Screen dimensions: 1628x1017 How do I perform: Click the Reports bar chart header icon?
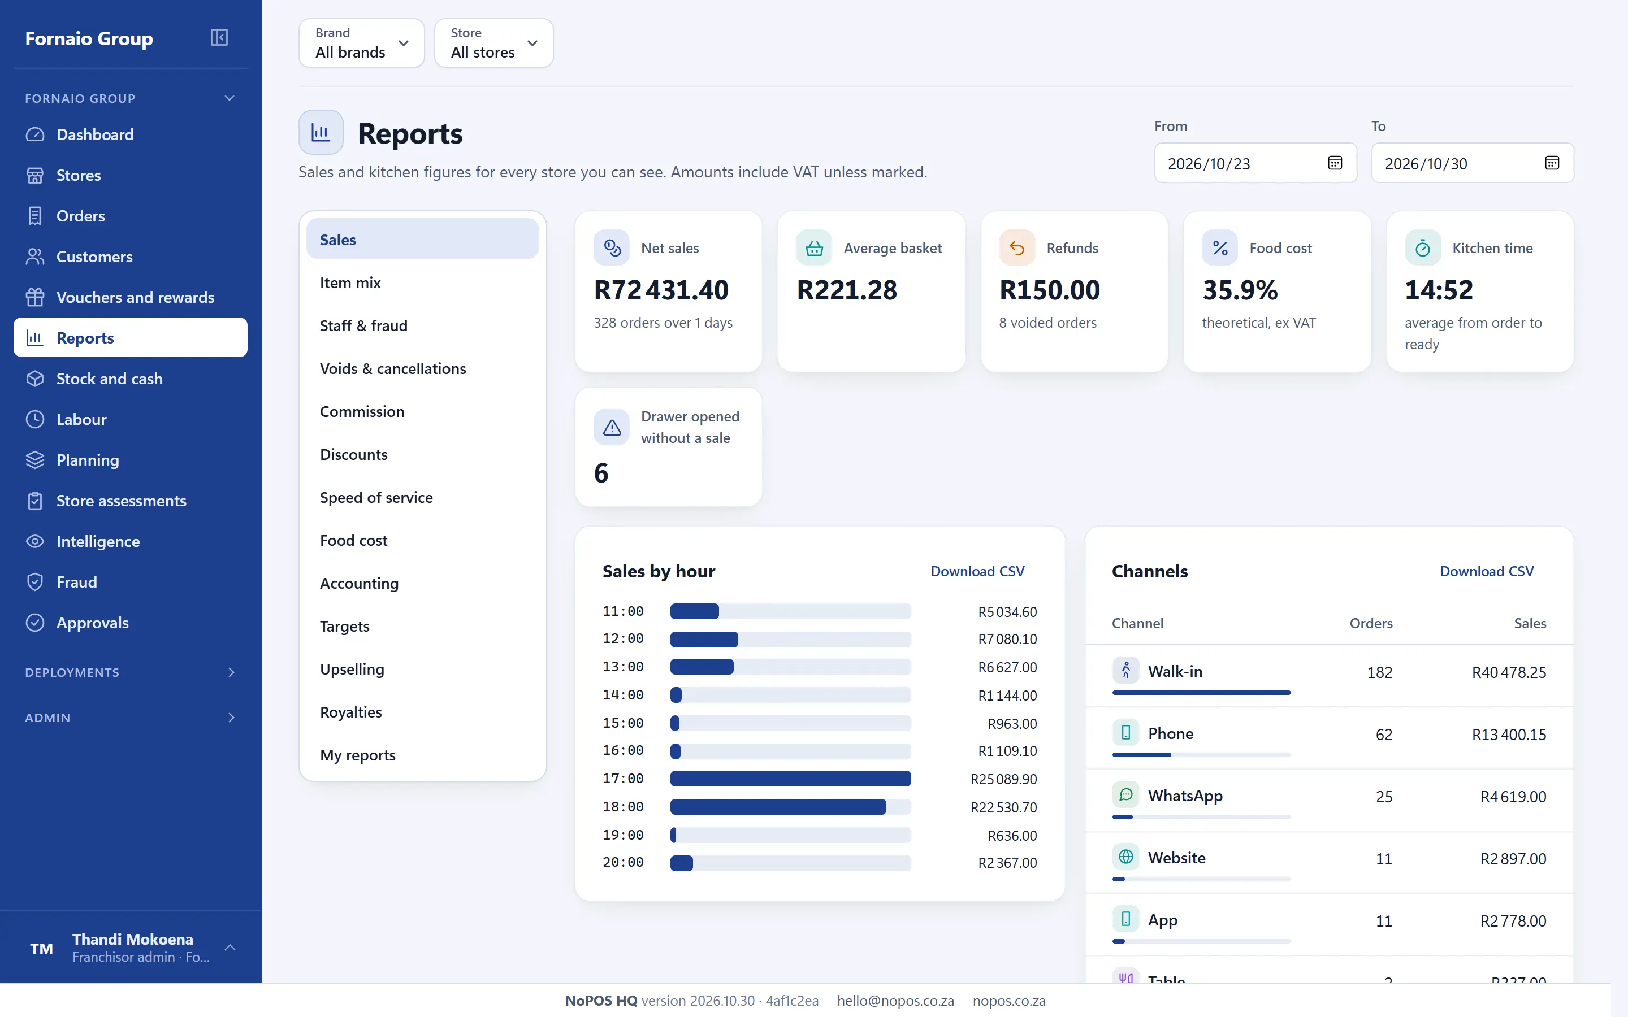321,133
